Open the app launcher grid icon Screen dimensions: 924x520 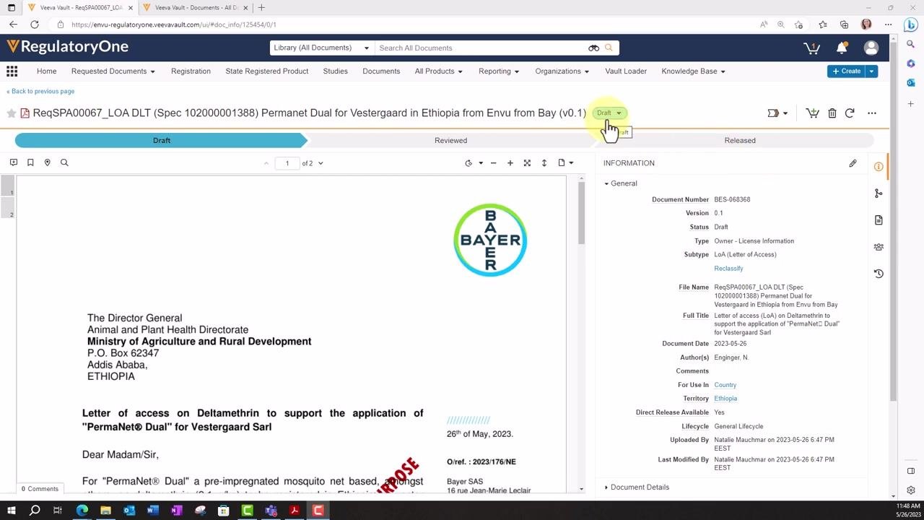coord(12,71)
